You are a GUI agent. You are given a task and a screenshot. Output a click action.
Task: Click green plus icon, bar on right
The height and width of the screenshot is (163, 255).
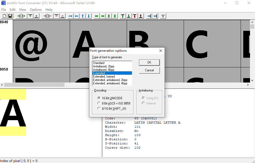click(19, 16)
